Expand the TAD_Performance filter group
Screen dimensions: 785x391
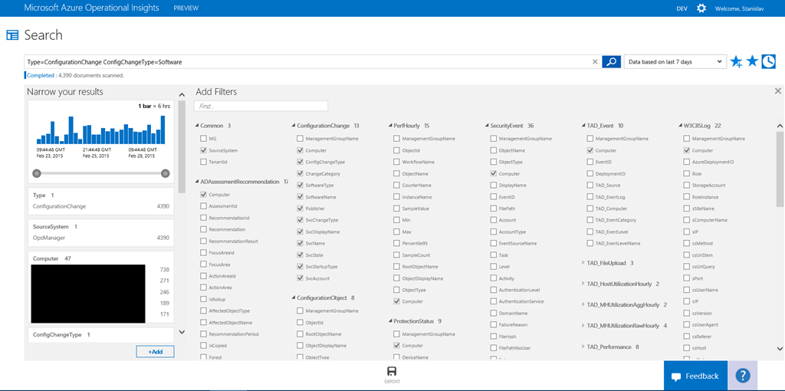tap(583, 347)
